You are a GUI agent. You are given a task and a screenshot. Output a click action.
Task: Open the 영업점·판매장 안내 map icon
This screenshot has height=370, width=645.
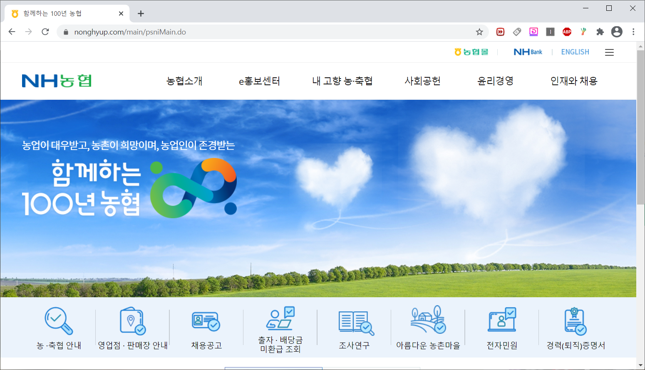click(x=133, y=321)
